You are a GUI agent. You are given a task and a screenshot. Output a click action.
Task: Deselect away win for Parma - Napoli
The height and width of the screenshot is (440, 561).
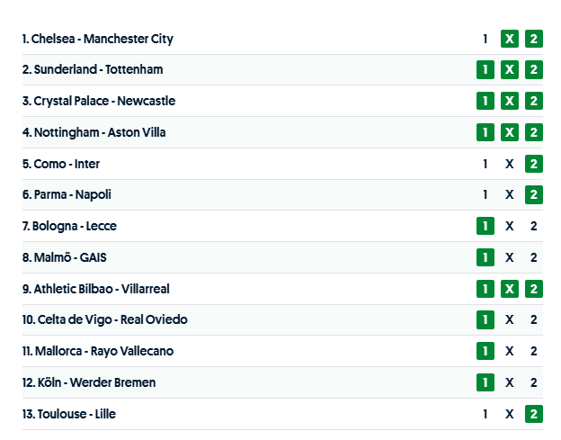pos(534,194)
